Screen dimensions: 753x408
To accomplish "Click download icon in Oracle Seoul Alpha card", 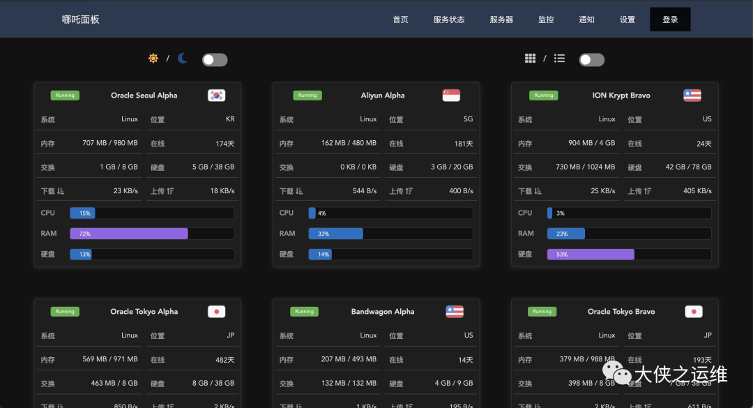I will click(x=61, y=191).
